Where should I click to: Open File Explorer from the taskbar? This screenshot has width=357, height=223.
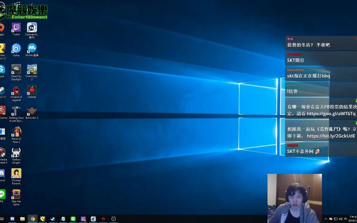(23, 219)
